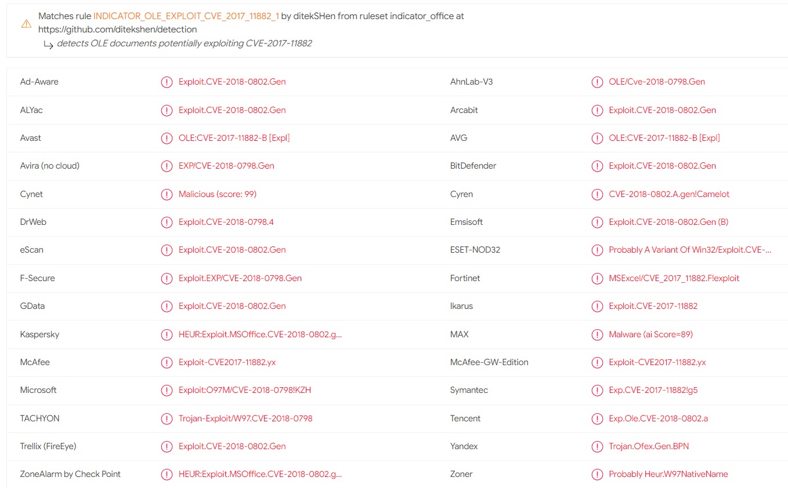The image size is (788, 488).
Task: Click the alert icon beside Zoner result
Action: coord(597,475)
